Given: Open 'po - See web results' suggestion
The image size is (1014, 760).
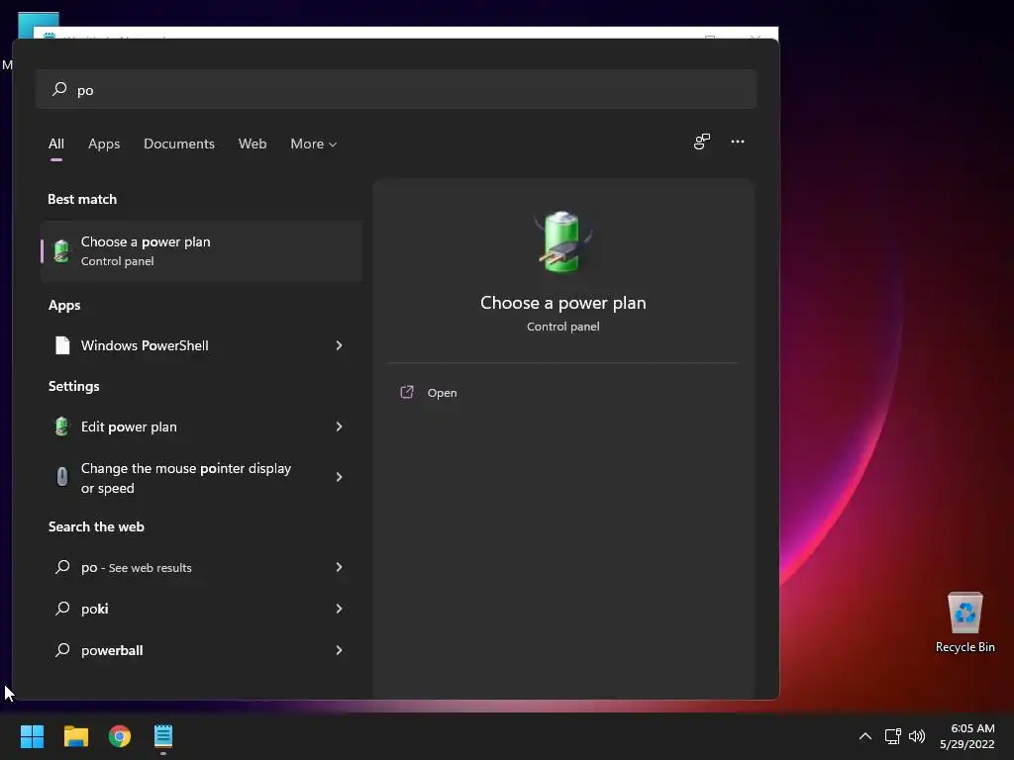Looking at the screenshot, I should 201,567.
